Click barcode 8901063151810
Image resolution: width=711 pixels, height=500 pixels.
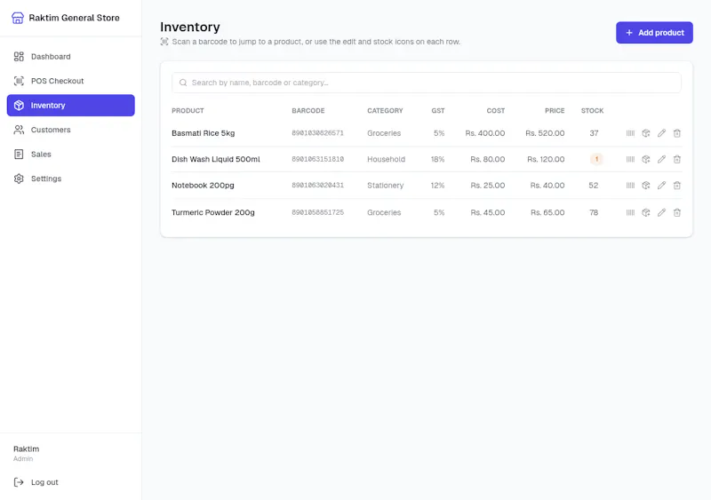(318, 160)
